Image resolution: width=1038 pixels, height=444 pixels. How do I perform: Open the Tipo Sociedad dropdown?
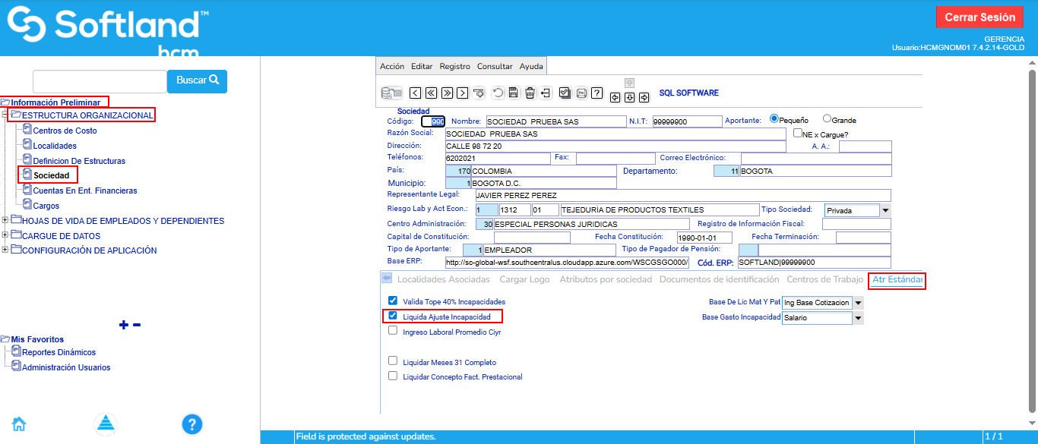885,210
